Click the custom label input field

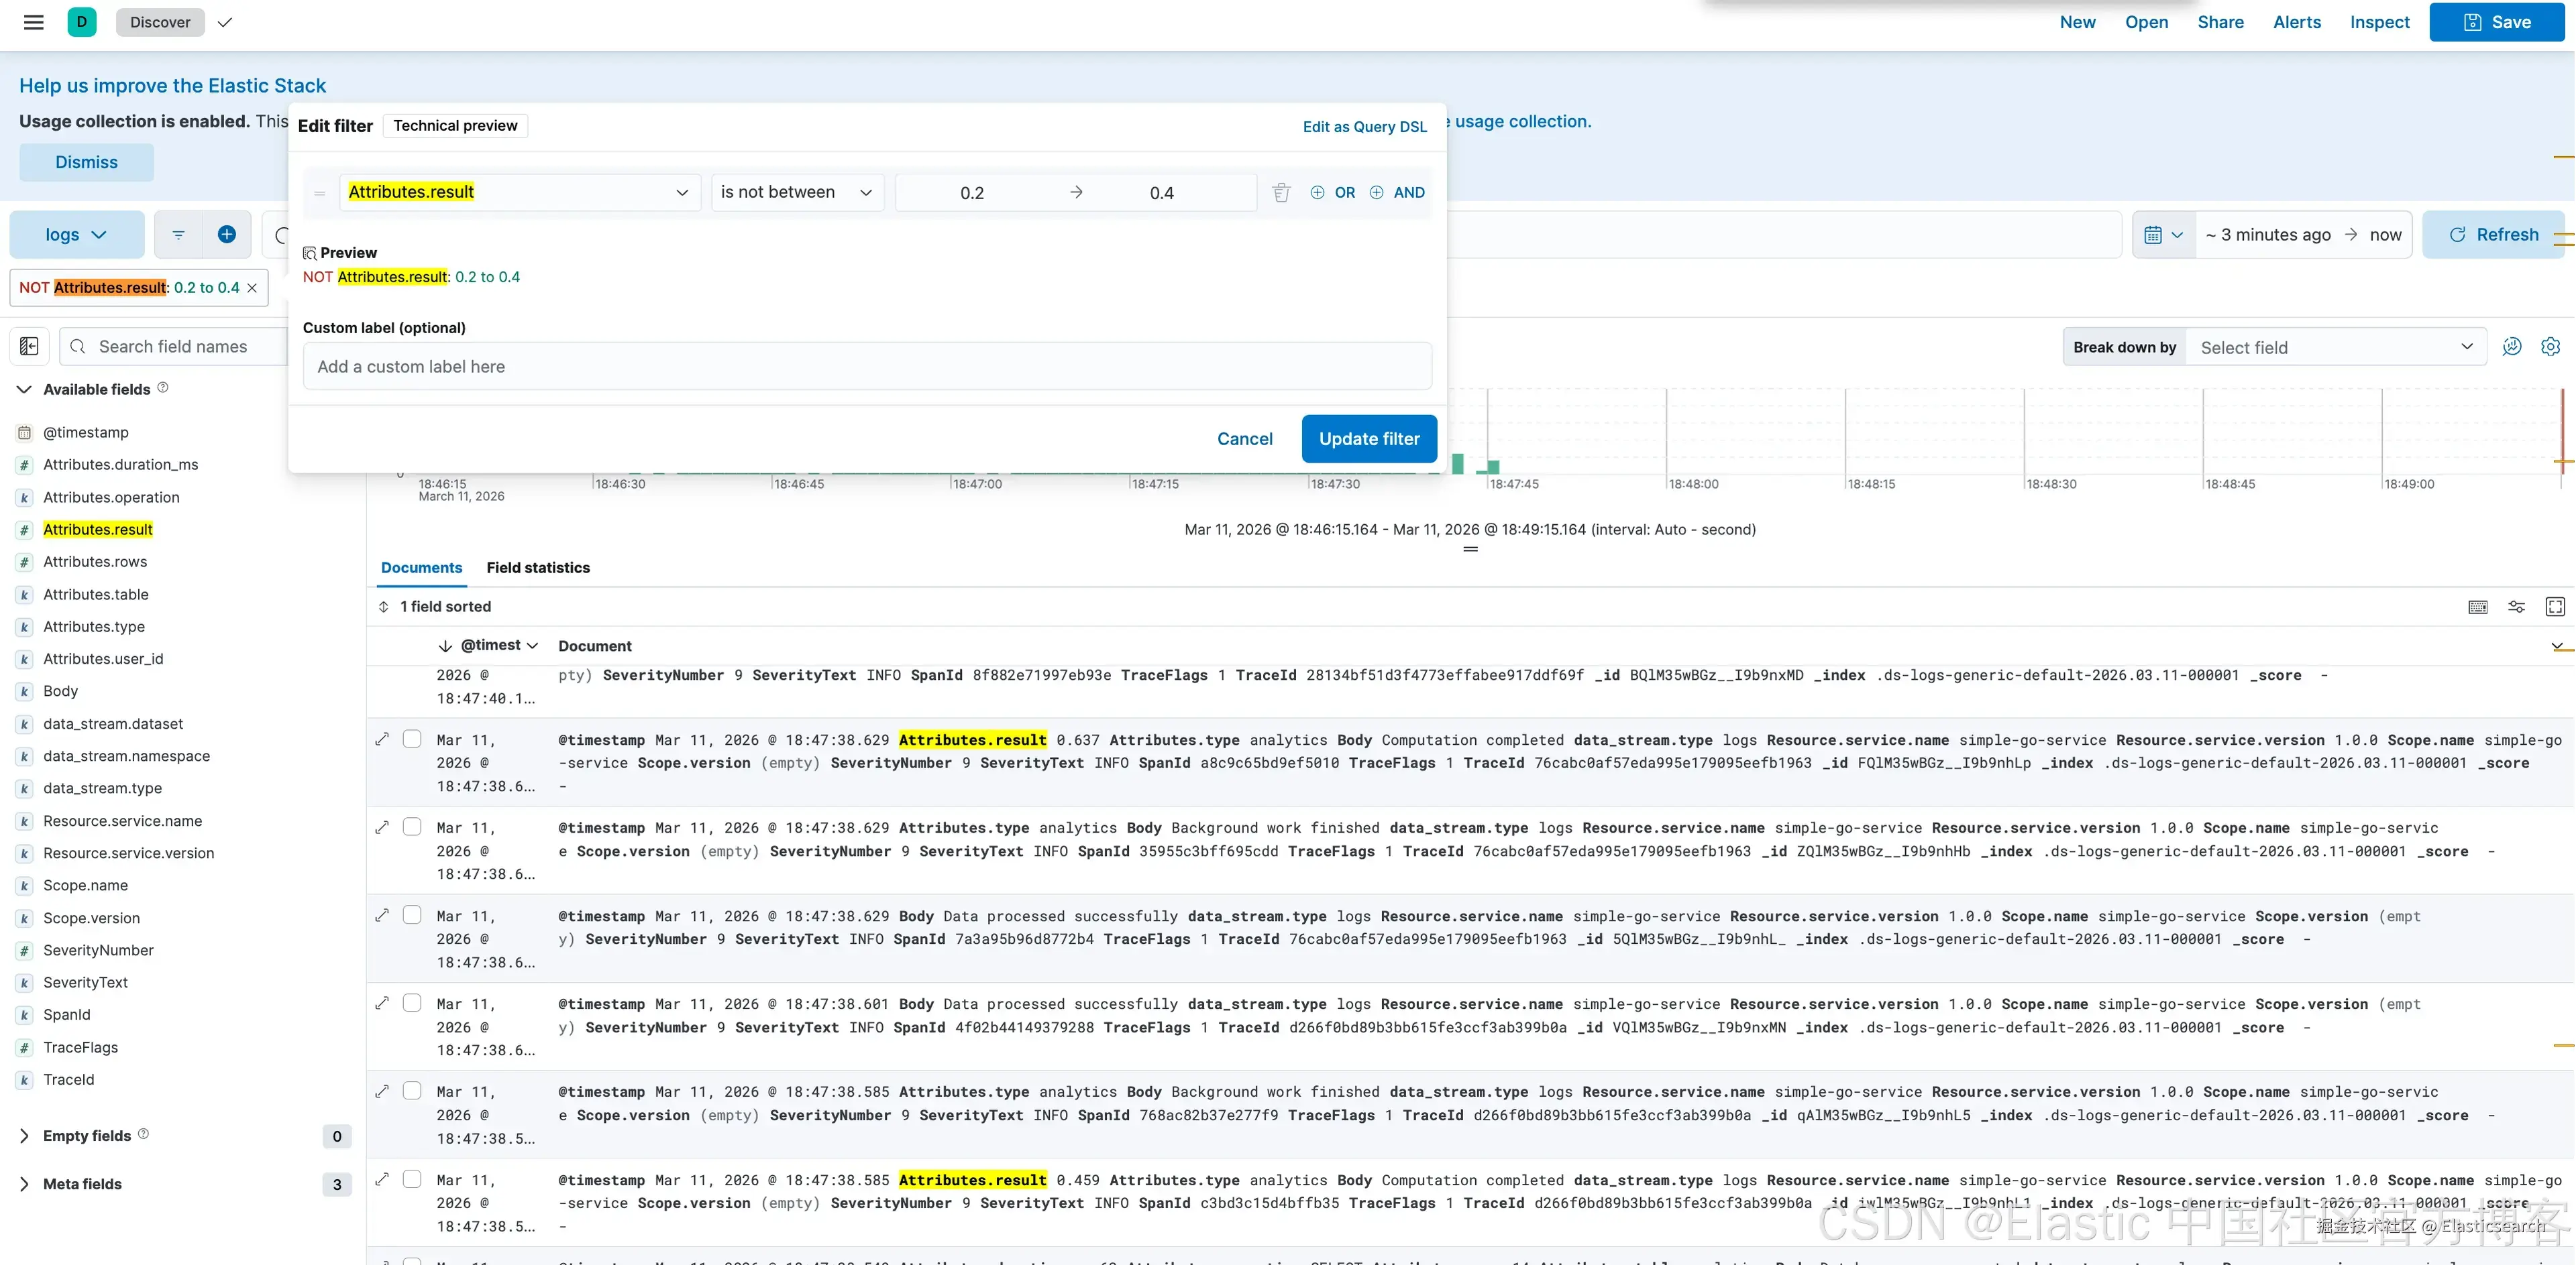pos(866,367)
